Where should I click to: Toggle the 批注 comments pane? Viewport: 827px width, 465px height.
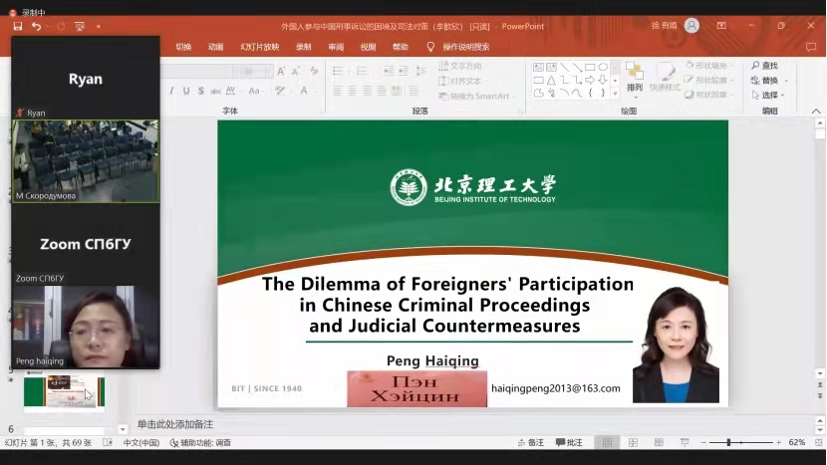coord(569,442)
